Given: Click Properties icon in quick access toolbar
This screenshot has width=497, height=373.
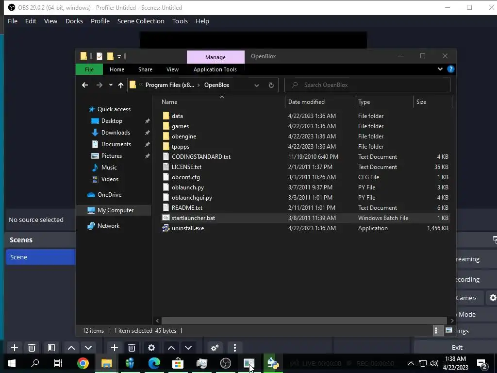Looking at the screenshot, I should 99,56.
